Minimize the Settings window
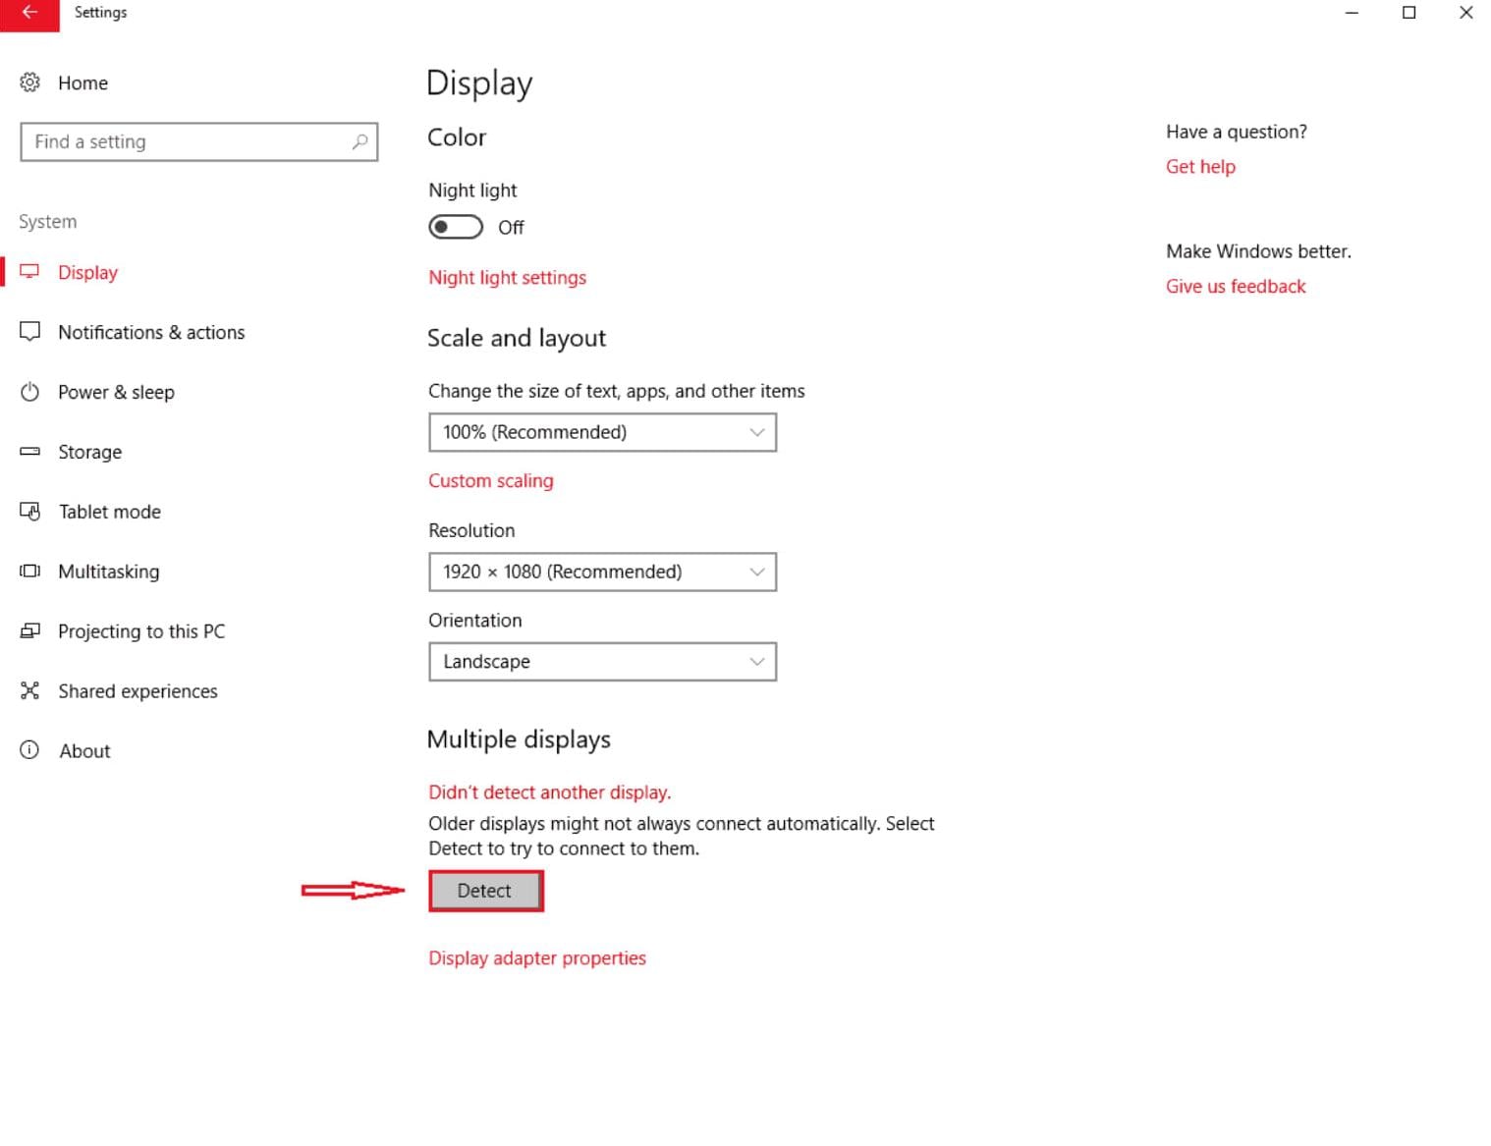1491x1146 pixels. click(1352, 13)
